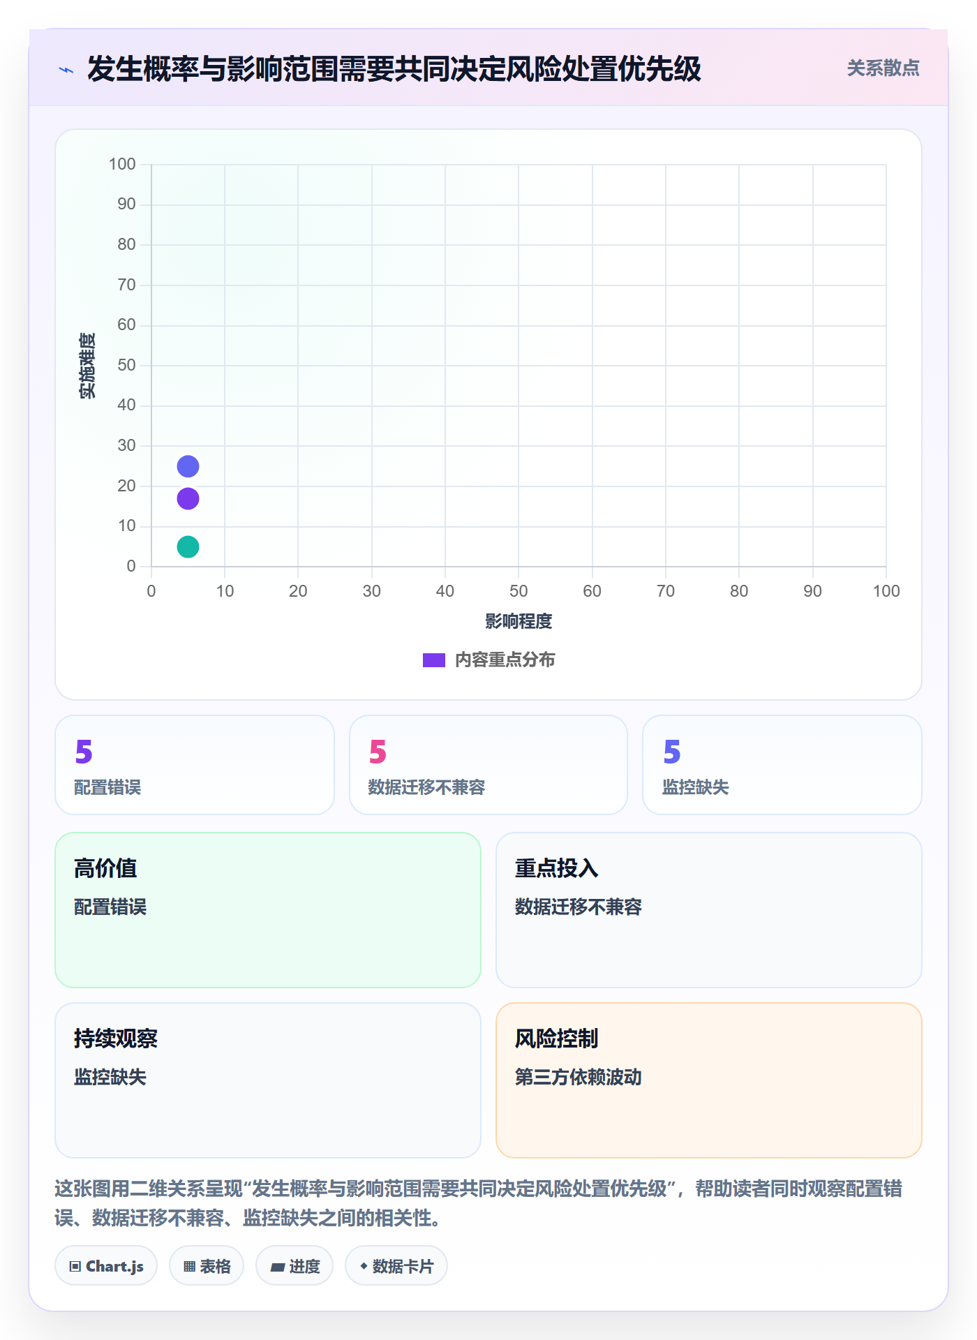Click the blue scatter point near value 25
Image resolution: width=977 pixels, height=1340 pixels.
coord(188,466)
